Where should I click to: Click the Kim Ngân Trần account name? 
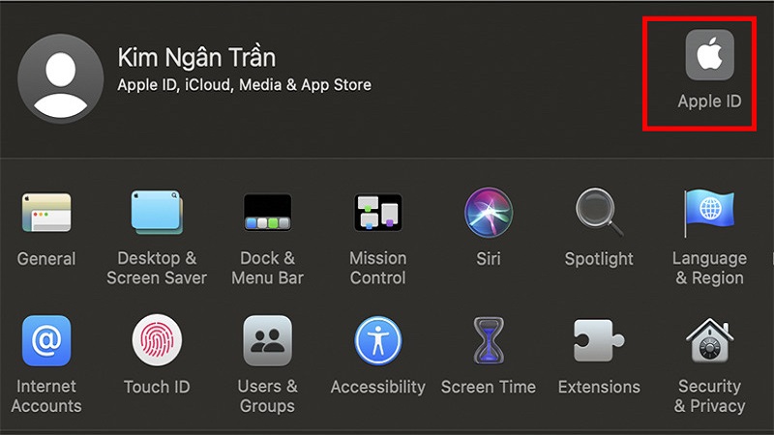(x=196, y=57)
